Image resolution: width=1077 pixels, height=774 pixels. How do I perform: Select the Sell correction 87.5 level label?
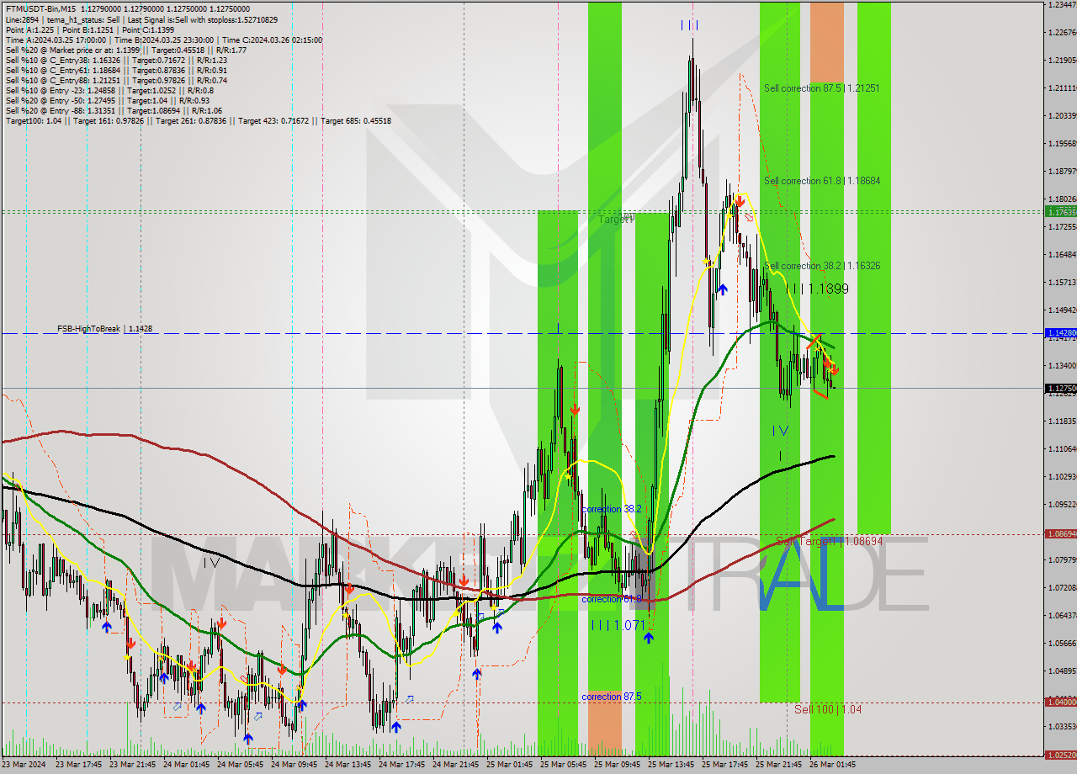coord(821,88)
